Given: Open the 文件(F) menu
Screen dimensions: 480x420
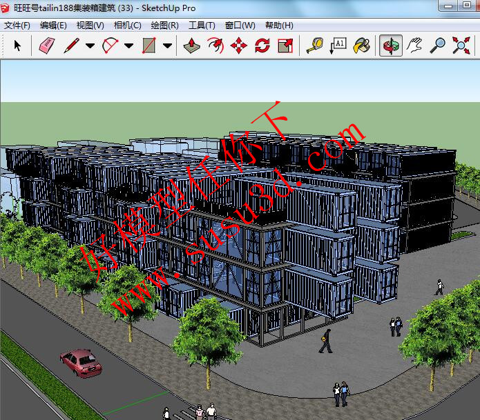Looking at the screenshot, I should [x=17, y=26].
